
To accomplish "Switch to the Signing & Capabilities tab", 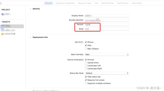I will tap(65, 3).
